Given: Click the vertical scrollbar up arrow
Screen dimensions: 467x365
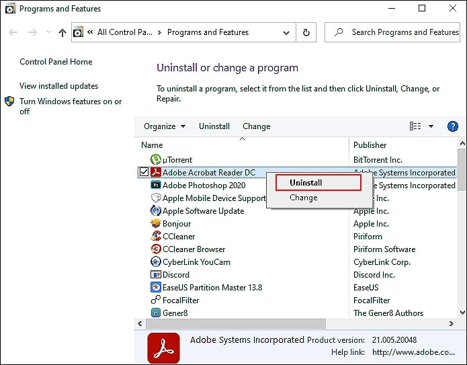Looking at the screenshot, I should [x=462, y=144].
